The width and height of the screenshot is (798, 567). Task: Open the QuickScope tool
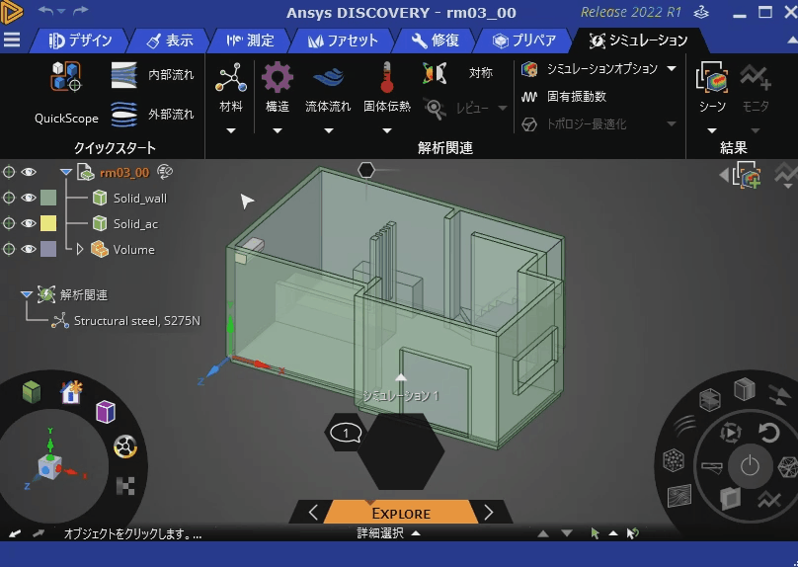pyautogui.click(x=66, y=93)
